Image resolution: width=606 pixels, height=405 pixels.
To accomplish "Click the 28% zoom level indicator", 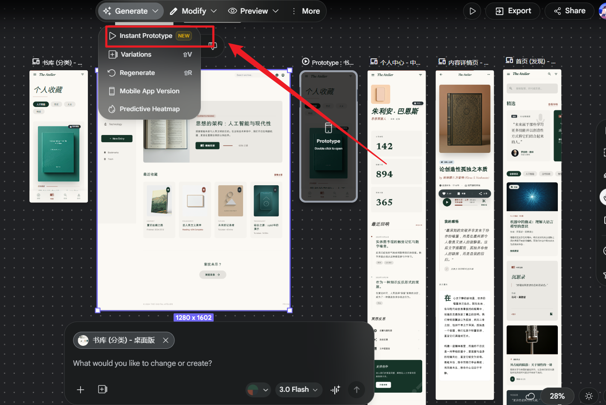I will pos(557,396).
